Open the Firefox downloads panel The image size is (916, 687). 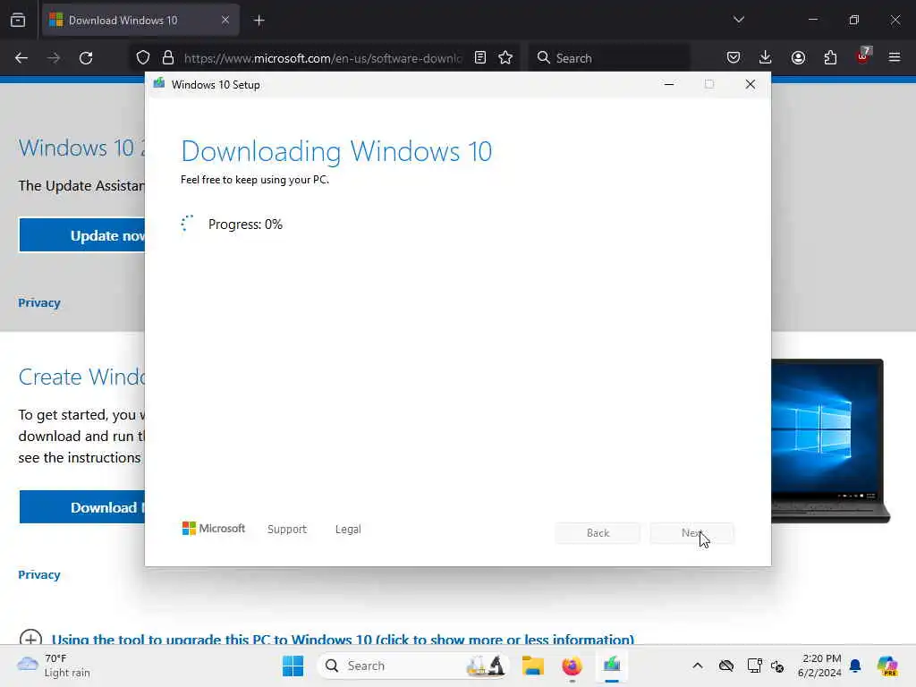[x=766, y=57]
